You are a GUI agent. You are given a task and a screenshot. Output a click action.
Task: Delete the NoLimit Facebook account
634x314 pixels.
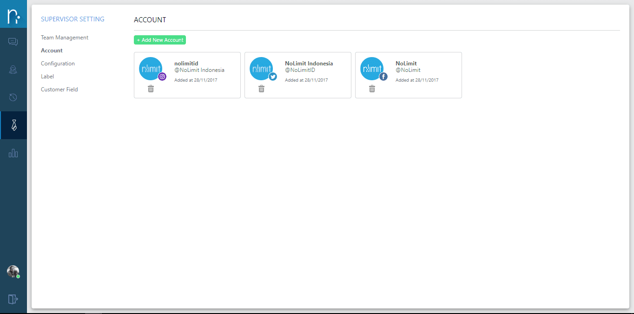372,89
